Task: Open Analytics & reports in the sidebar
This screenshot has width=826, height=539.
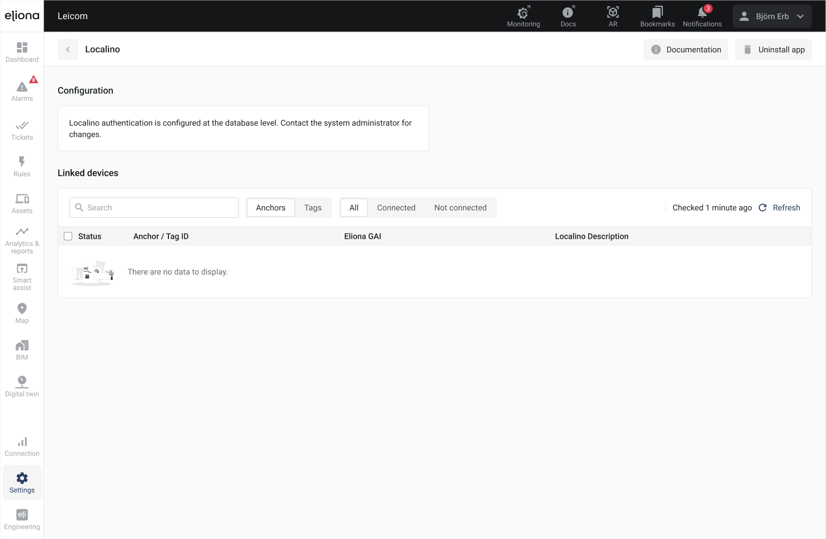Action: coord(22,239)
